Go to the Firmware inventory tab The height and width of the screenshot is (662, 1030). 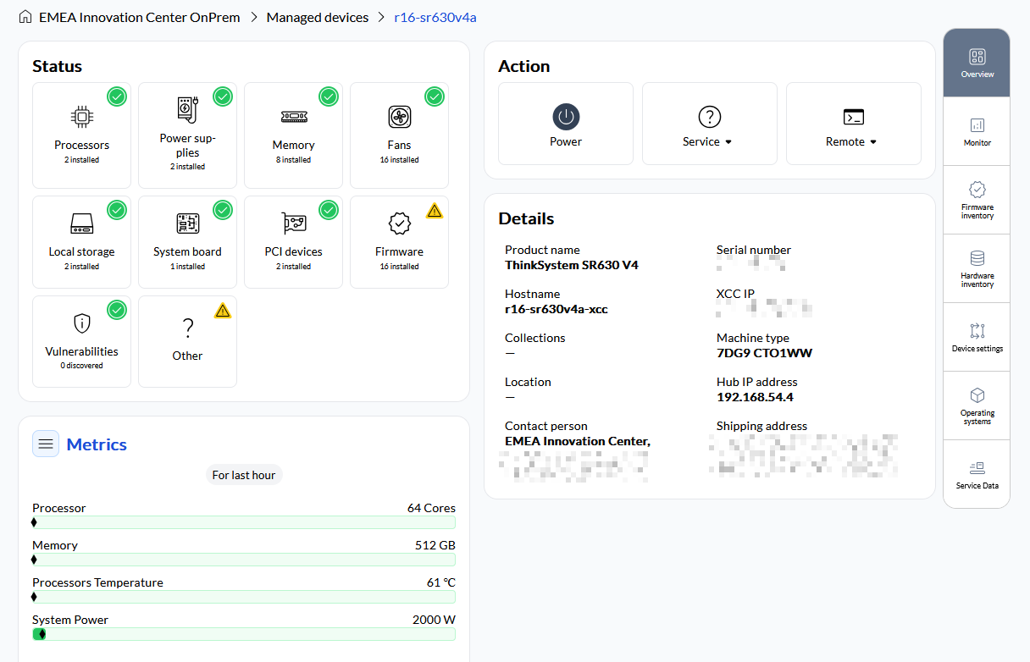(x=977, y=200)
